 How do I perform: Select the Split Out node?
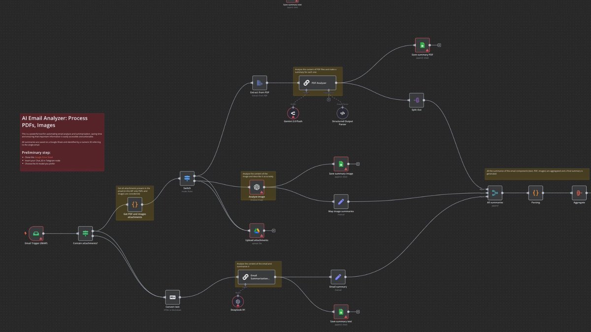(416, 100)
